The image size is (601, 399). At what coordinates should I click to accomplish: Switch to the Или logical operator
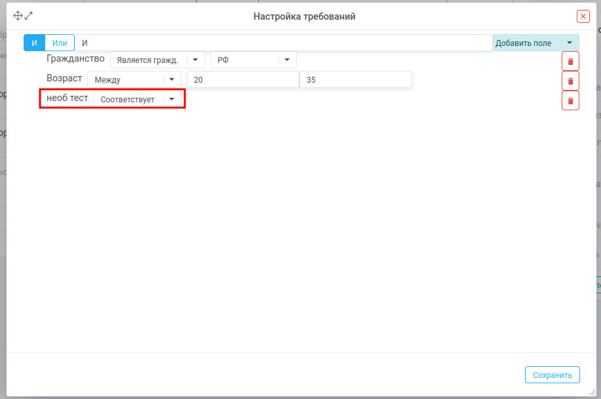click(x=60, y=43)
